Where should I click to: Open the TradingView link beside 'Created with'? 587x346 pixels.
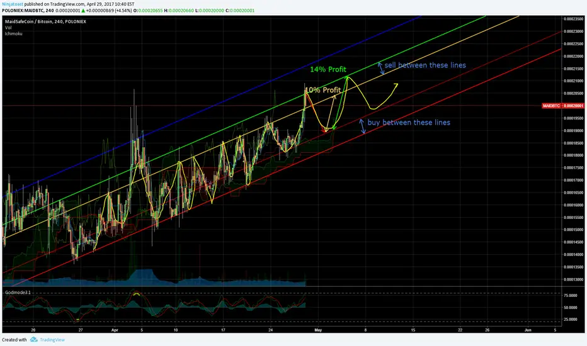click(52, 340)
